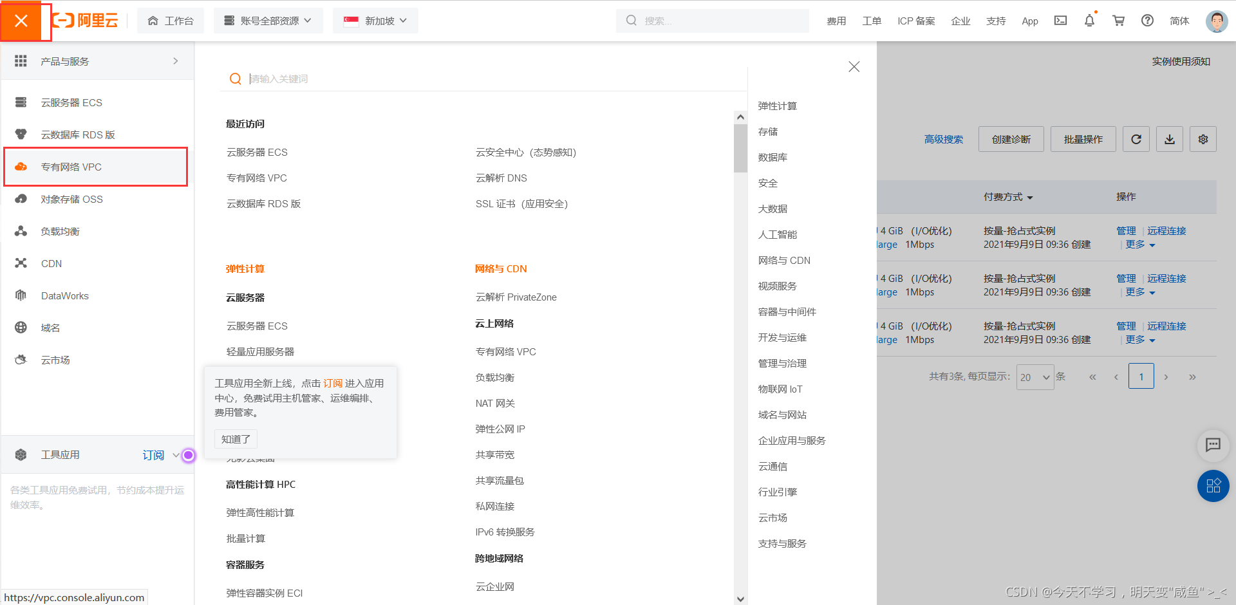Expand More options for the second instance

(1140, 292)
